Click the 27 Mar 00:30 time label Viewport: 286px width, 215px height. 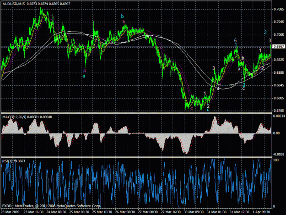(x=148, y=212)
